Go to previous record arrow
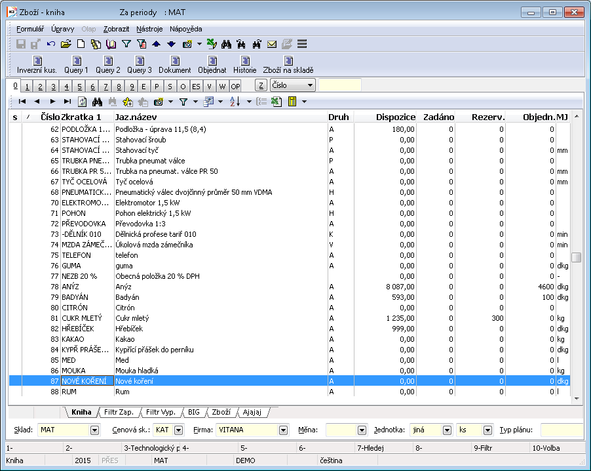 [x=37, y=102]
